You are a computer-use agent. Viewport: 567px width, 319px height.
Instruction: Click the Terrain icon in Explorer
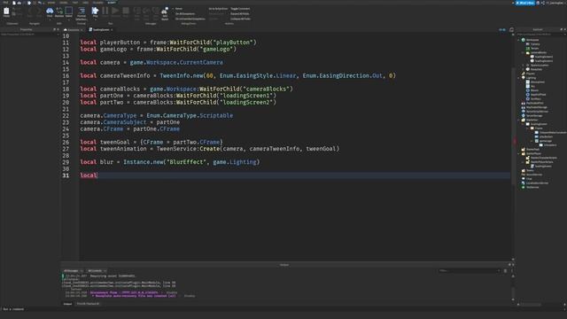point(528,49)
